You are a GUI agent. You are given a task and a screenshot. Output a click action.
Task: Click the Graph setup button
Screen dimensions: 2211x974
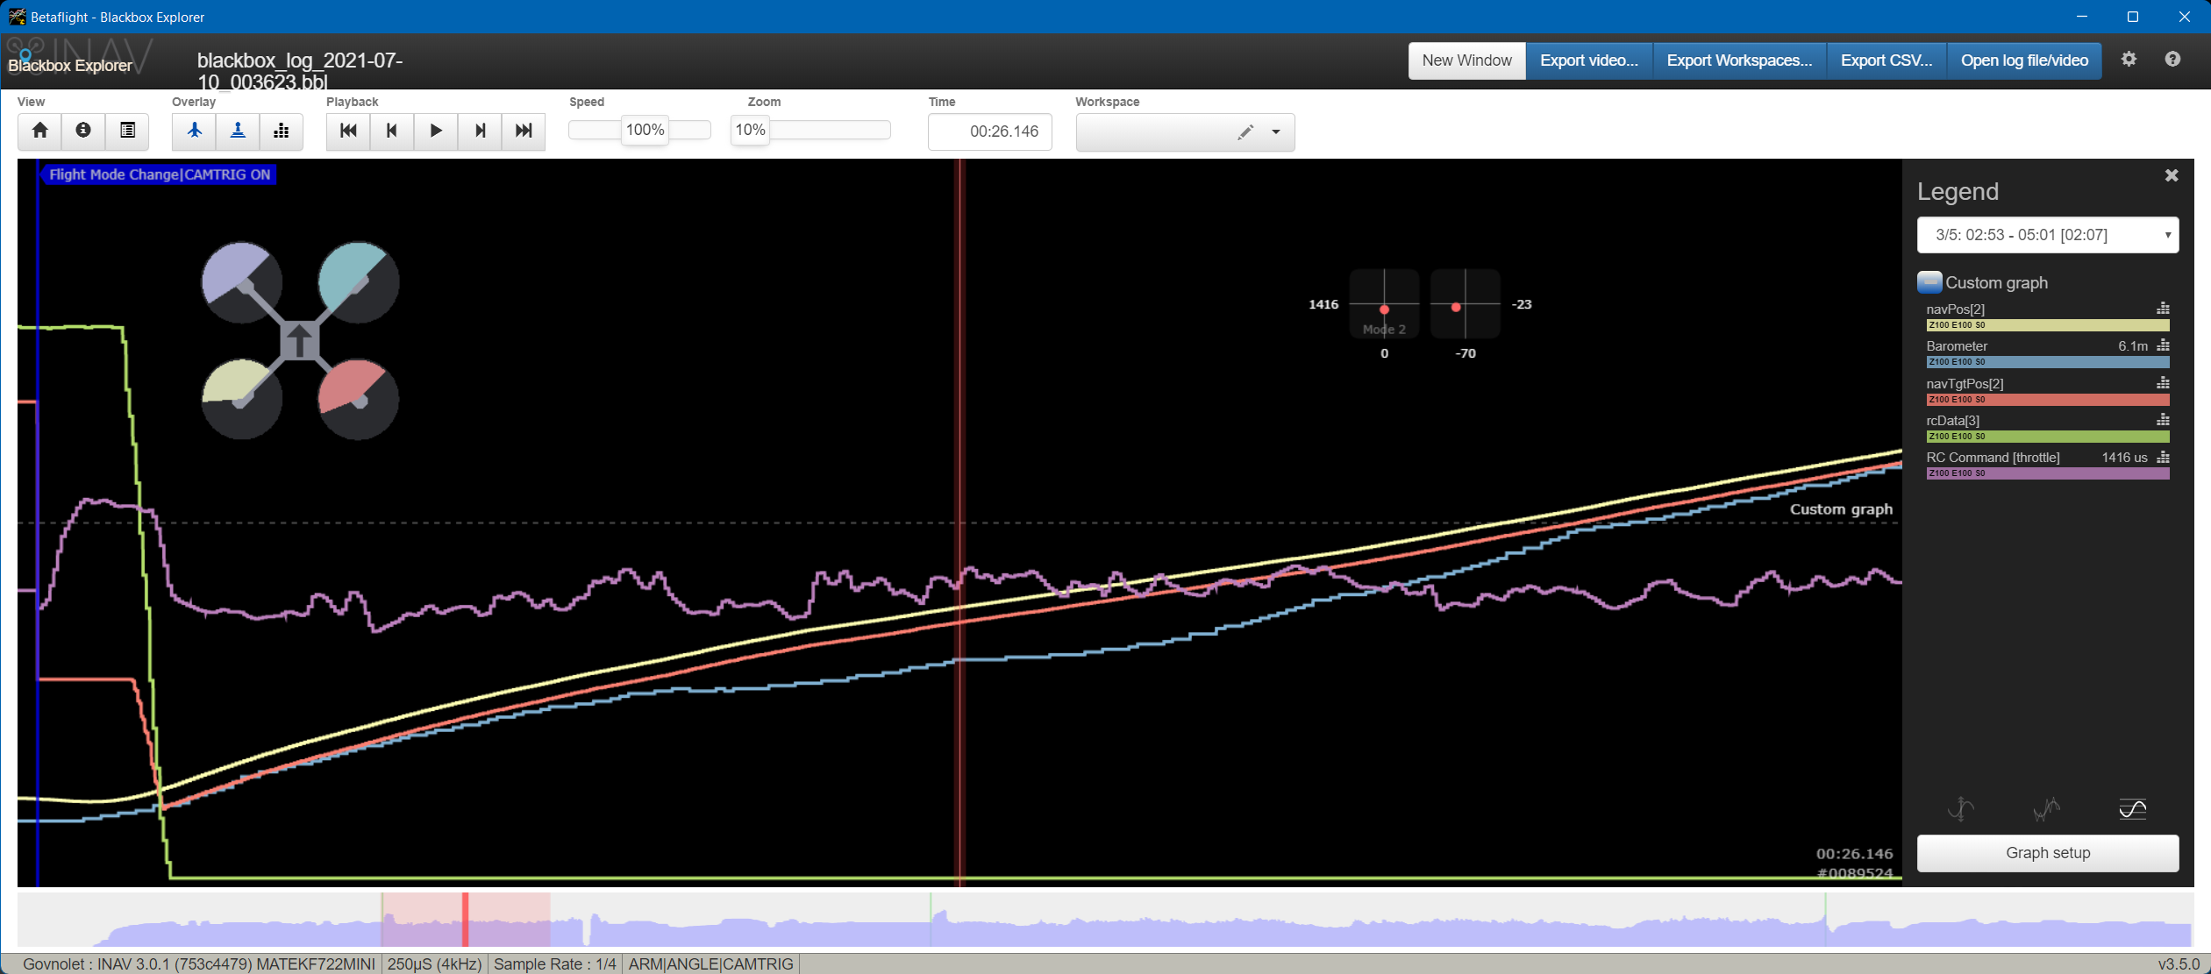click(2048, 853)
